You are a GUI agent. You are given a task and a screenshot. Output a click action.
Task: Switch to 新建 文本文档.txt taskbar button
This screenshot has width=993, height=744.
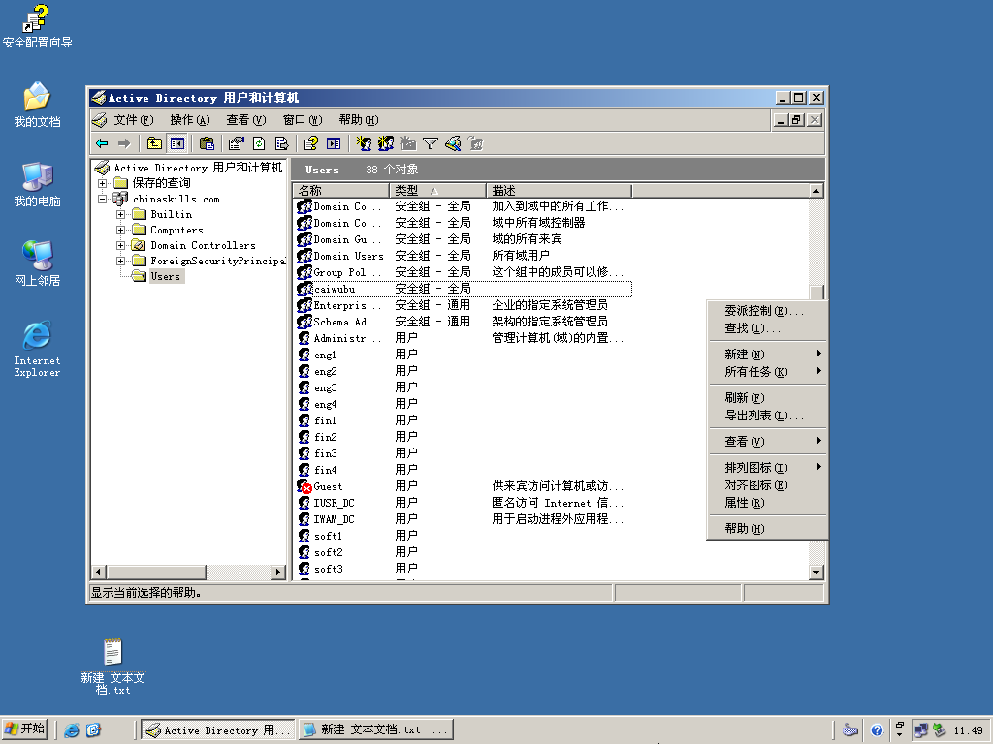(x=376, y=730)
